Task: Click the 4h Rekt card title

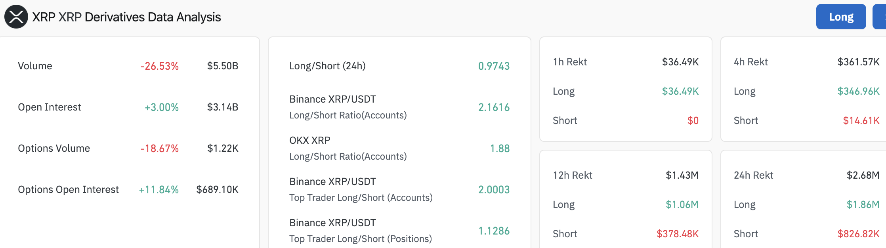Action: click(x=750, y=62)
